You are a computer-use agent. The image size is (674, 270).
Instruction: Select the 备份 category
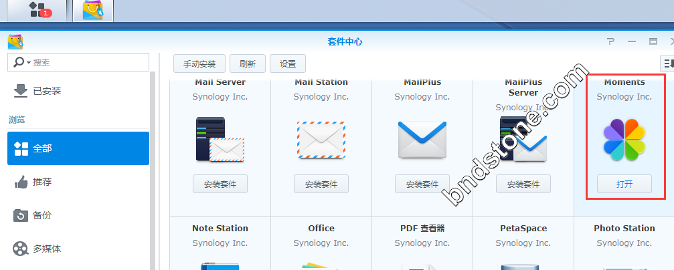click(78, 215)
